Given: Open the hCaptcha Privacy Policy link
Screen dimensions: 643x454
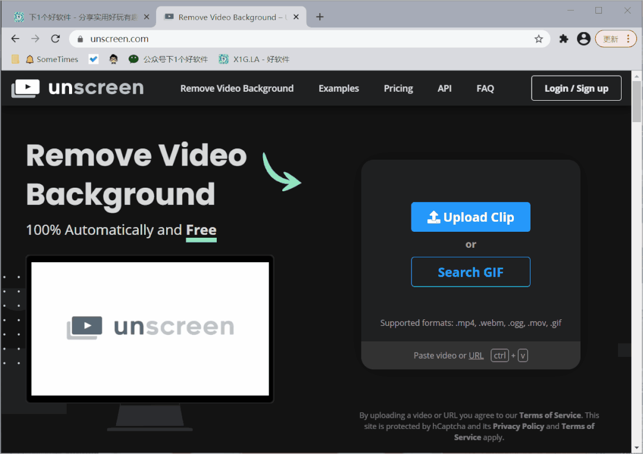Looking at the screenshot, I should [x=519, y=426].
